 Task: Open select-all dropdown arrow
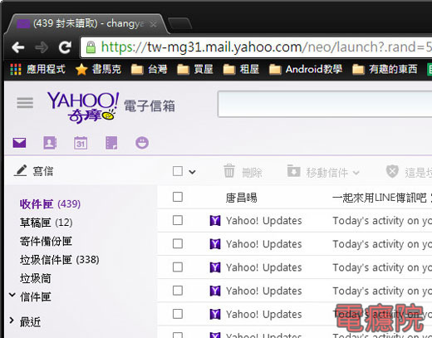(192, 172)
